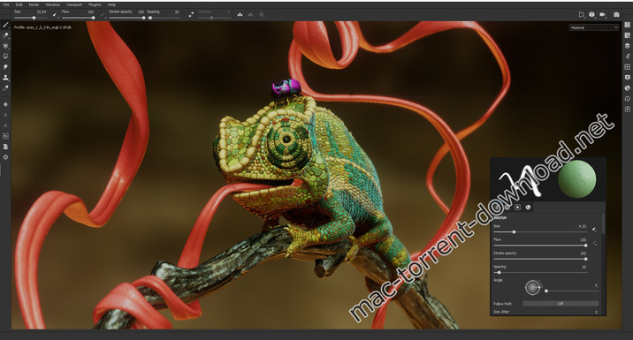Click the round icon below document icon, left toolbar

pos(5,157)
